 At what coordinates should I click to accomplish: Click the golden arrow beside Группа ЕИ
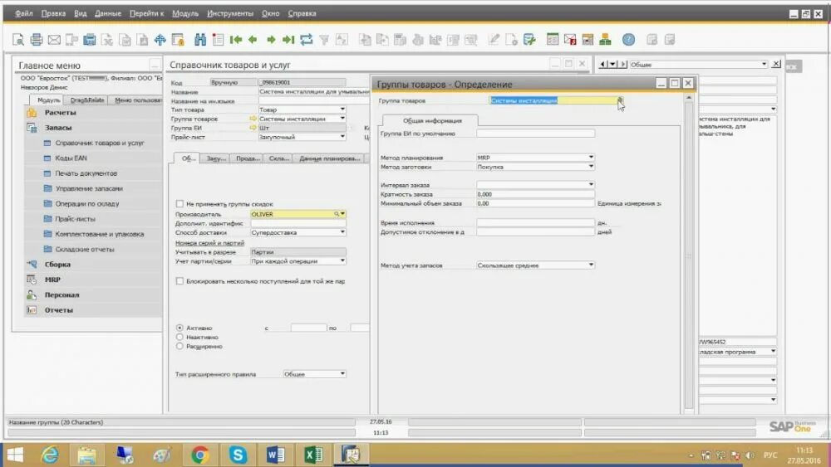click(253, 128)
